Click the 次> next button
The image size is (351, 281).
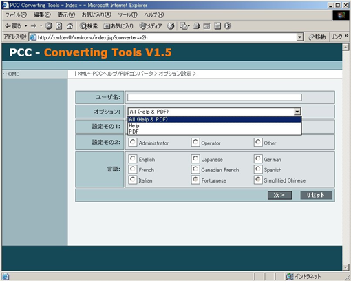click(x=279, y=195)
